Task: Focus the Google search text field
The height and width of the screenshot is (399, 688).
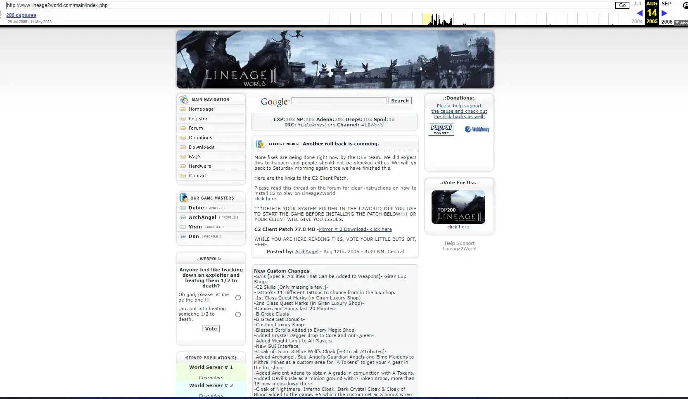Action: (x=339, y=101)
